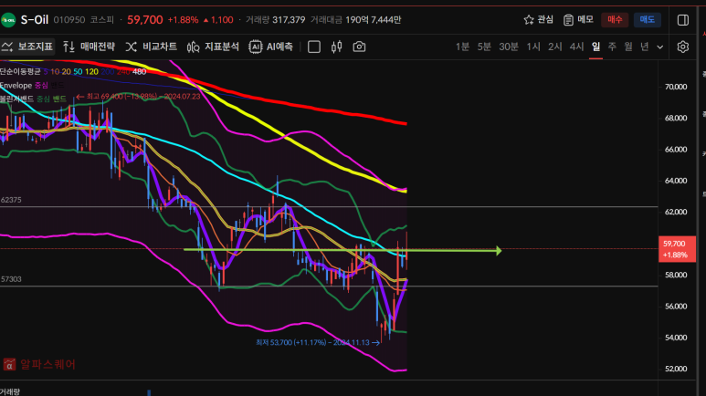Image resolution: width=706 pixels, height=396 pixels.
Task: Toggle the 200-day moving average legend
Action: pos(108,72)
